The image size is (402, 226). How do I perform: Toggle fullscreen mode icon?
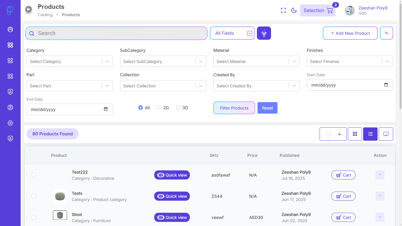(x=283, y=11)
